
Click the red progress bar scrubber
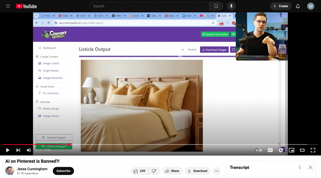coord(70,144)
